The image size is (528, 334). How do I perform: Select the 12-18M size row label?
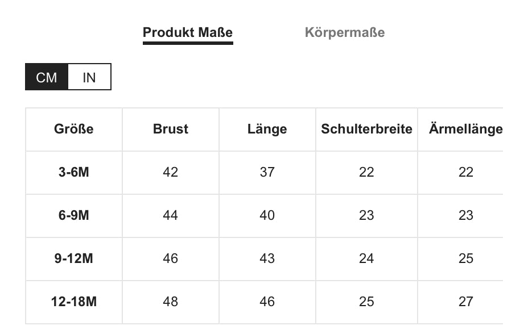(74, 302)
